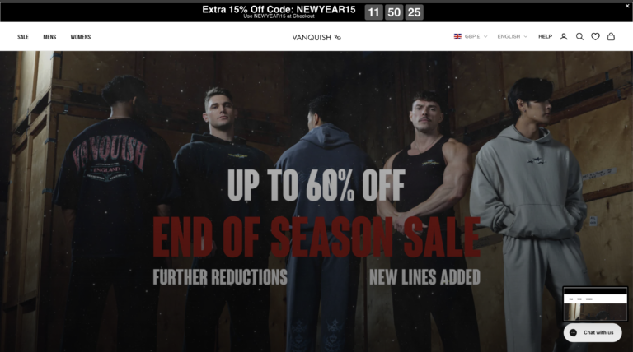Open the wishlist heart icon
633x352 pixels.
point(595,37)
